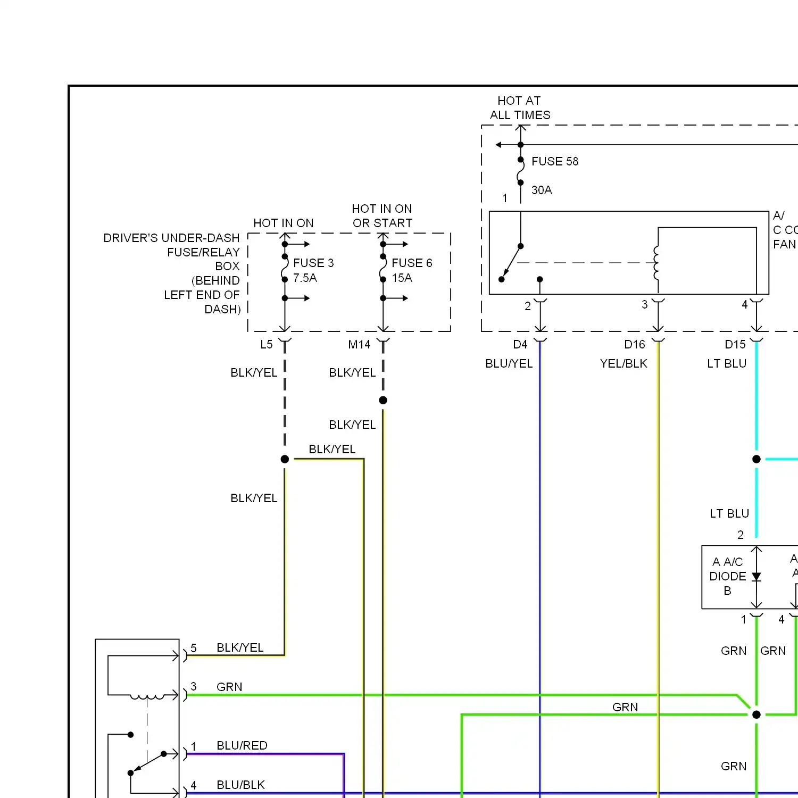Click the 'D16' connector label

635,345
